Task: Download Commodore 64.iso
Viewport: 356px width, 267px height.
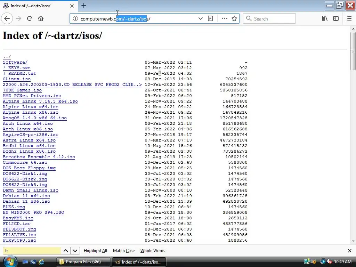Action: pyautogui.click(x=25, y=162)
